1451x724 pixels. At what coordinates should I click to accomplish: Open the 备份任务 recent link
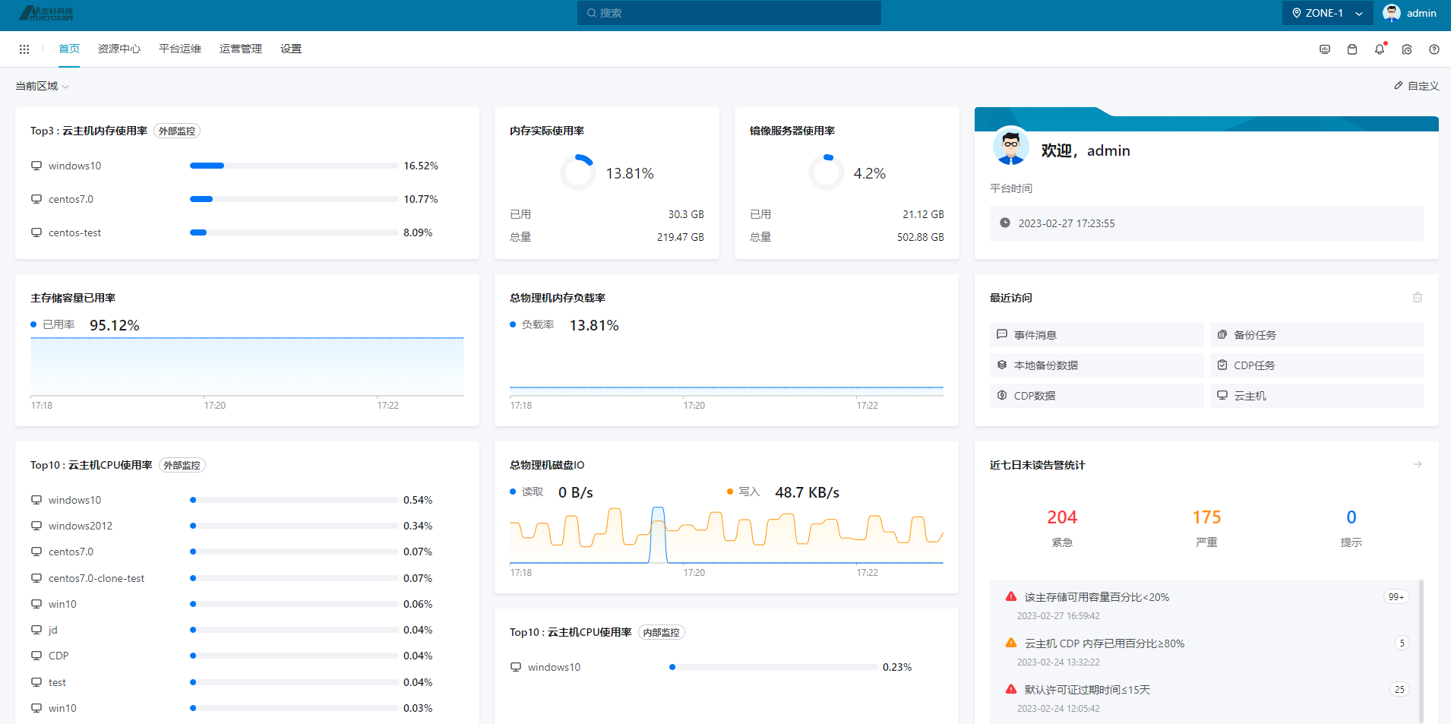(1317, 335)
